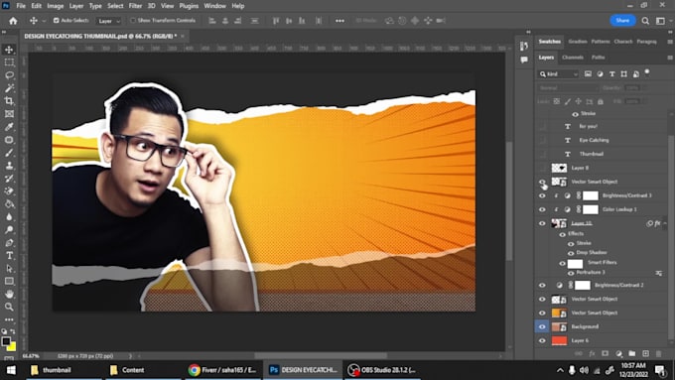Click the foreground color swatch

pos(6,341)
